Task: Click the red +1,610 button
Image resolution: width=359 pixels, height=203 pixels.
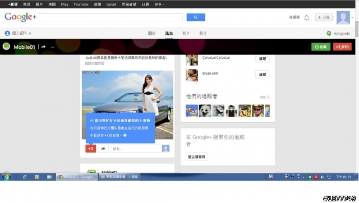Action: pyautogui.click(x=342, y=47)
